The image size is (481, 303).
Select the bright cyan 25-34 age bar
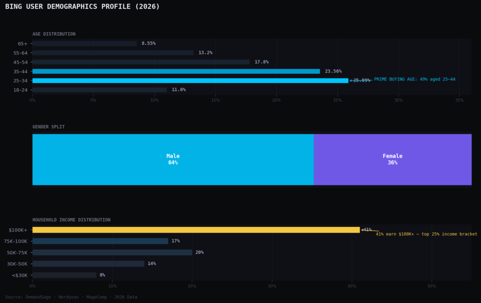(191, 81)
